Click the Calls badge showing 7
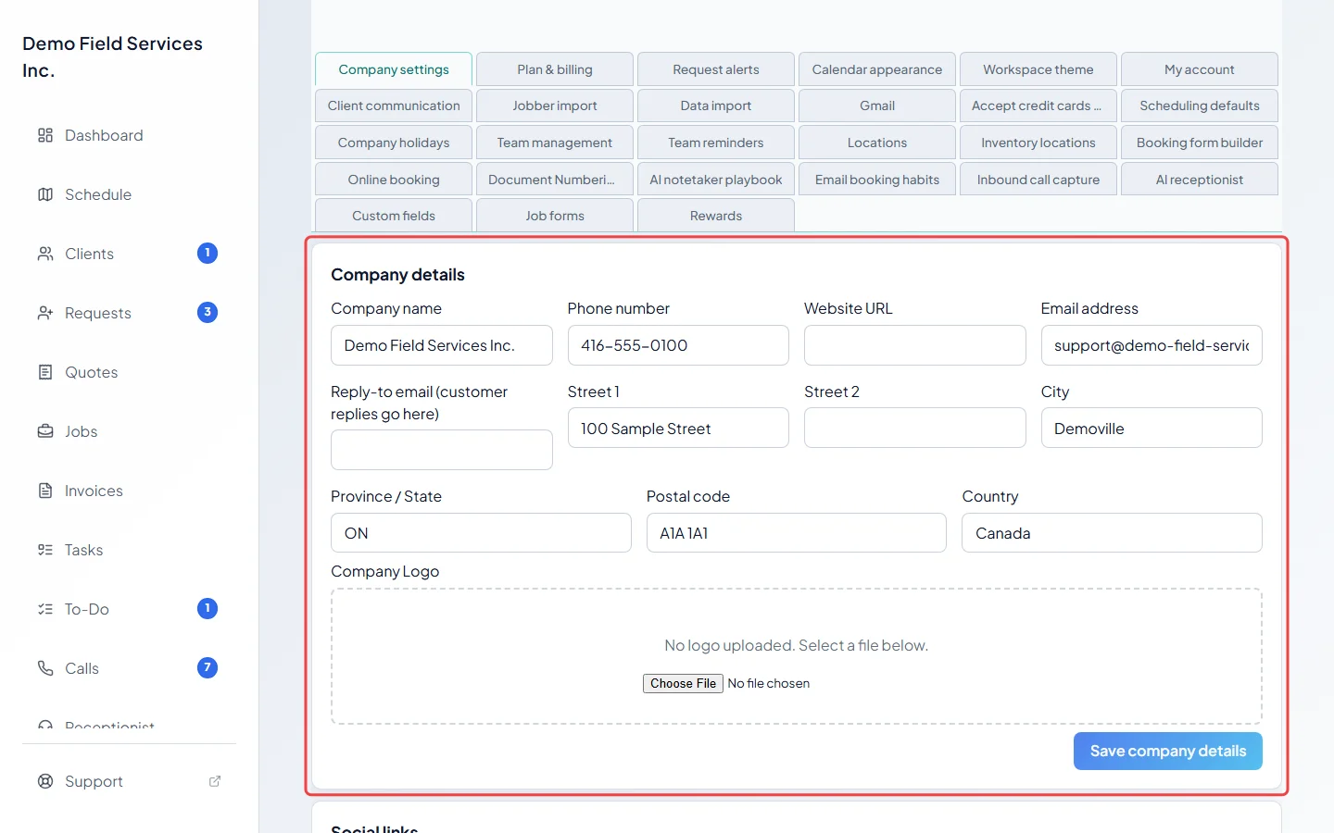Screen dimensions: 1334x833 coord(208,668)
